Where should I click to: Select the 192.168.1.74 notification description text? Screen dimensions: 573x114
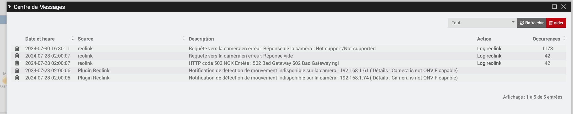[x=323, y=78]
